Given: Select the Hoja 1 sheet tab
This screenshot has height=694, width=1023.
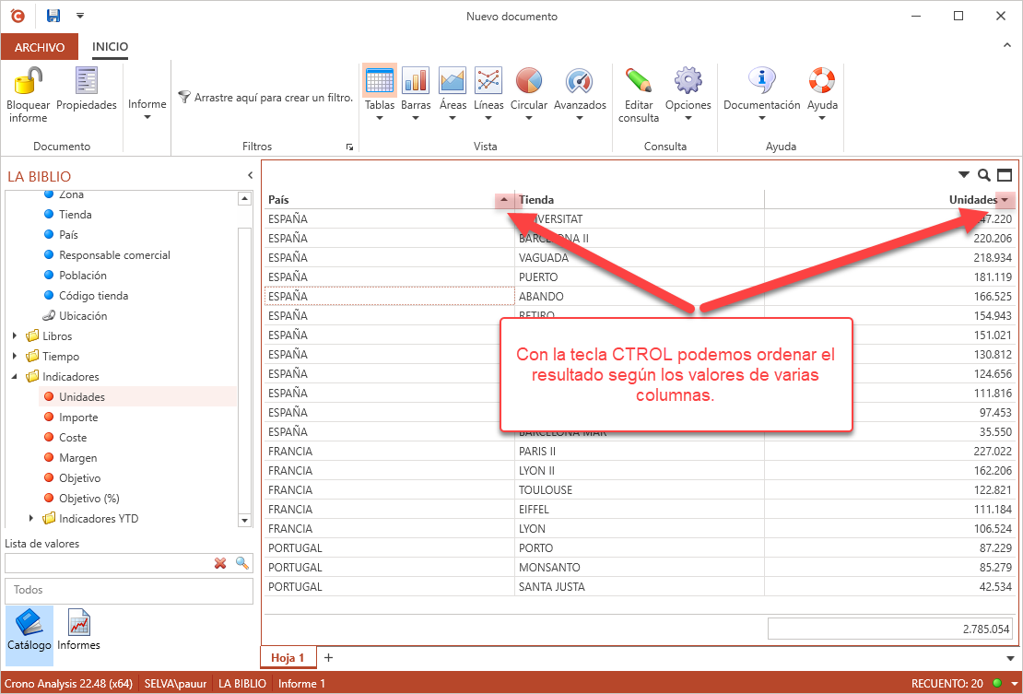Looking at the screenshot, I should pyautogui.click(x=288, y=657).
